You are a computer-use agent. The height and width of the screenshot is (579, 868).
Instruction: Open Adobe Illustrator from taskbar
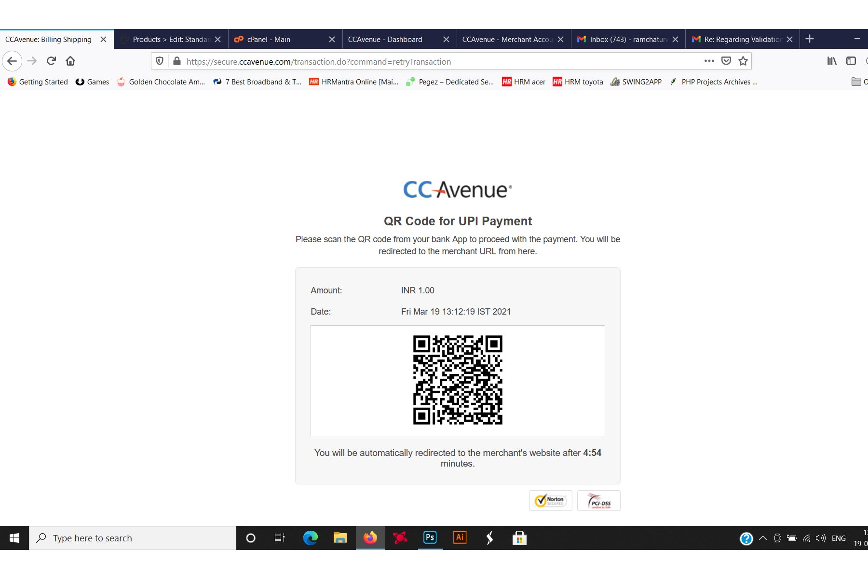pyautogui.click(x=460, y=538)
